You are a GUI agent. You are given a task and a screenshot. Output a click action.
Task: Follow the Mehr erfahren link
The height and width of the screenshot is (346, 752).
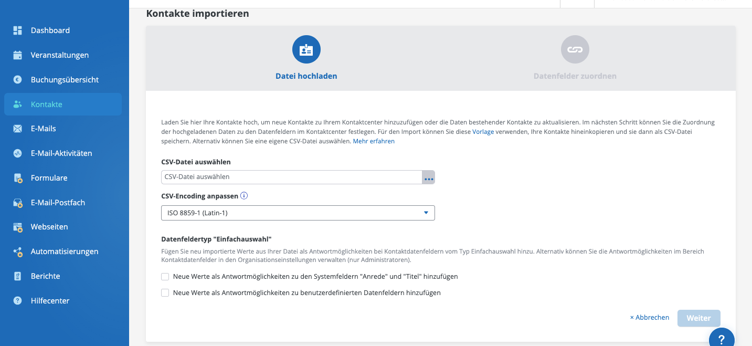(374, 141)
